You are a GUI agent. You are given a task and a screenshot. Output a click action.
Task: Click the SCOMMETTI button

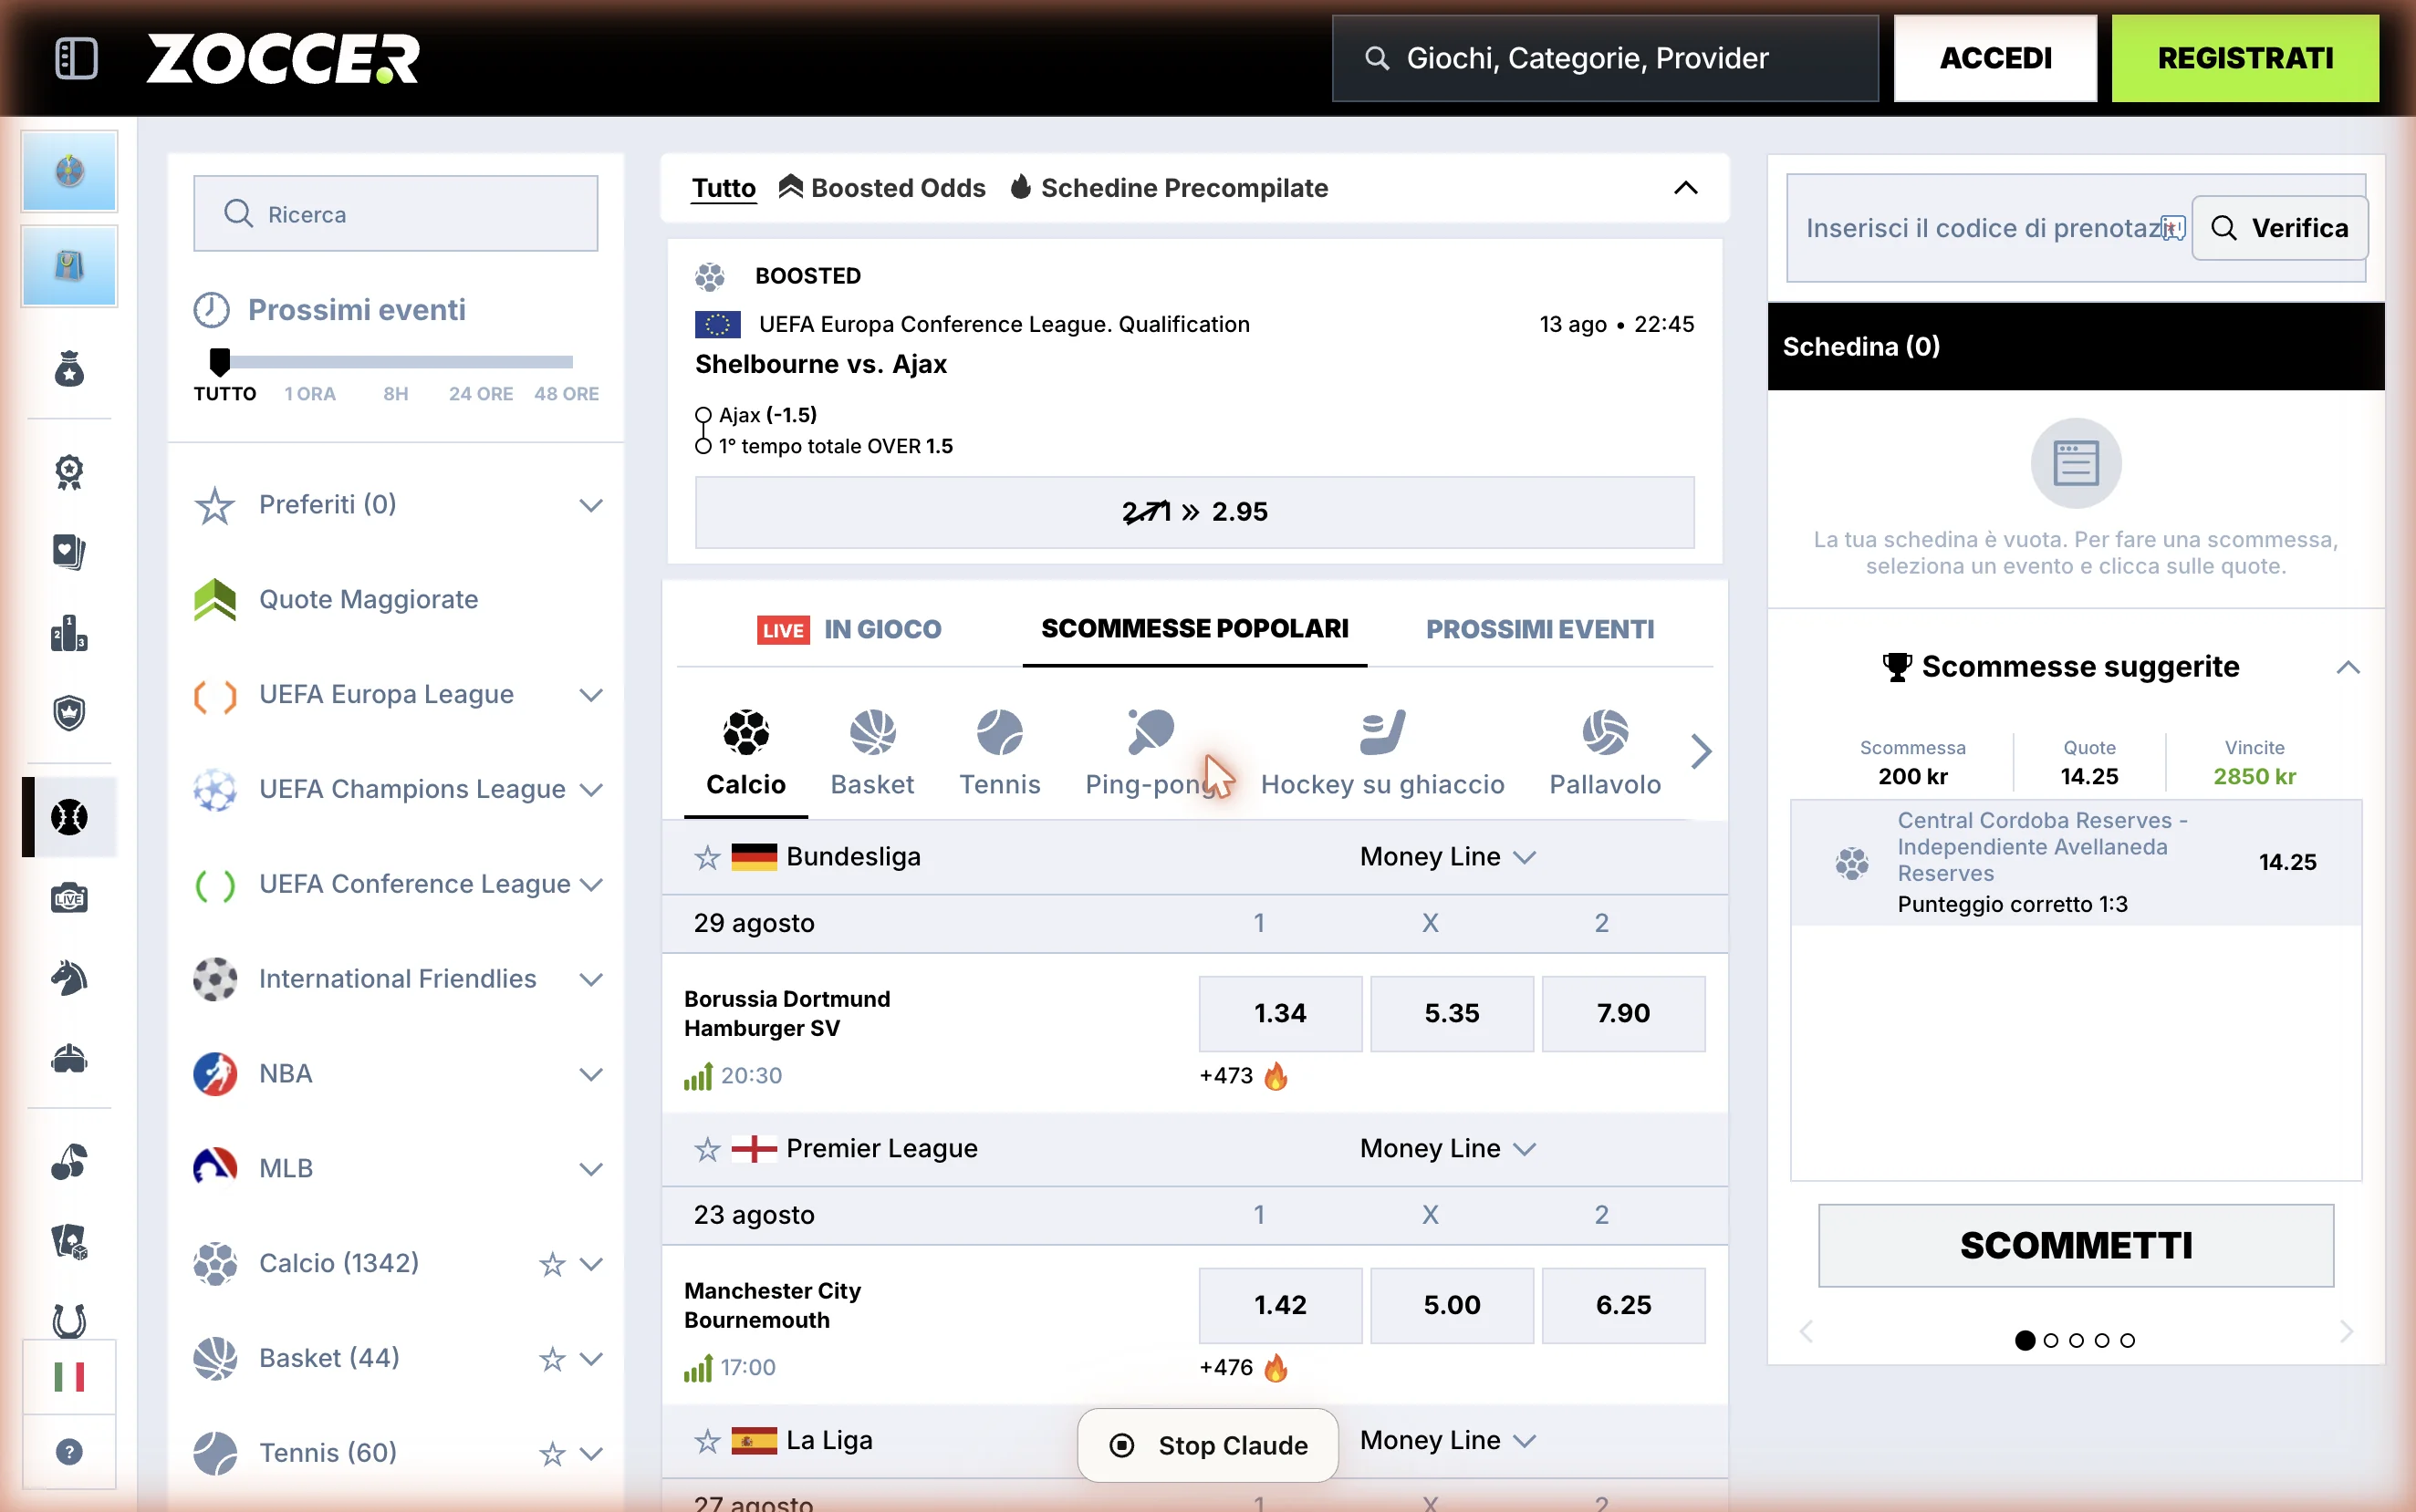2076,1246
